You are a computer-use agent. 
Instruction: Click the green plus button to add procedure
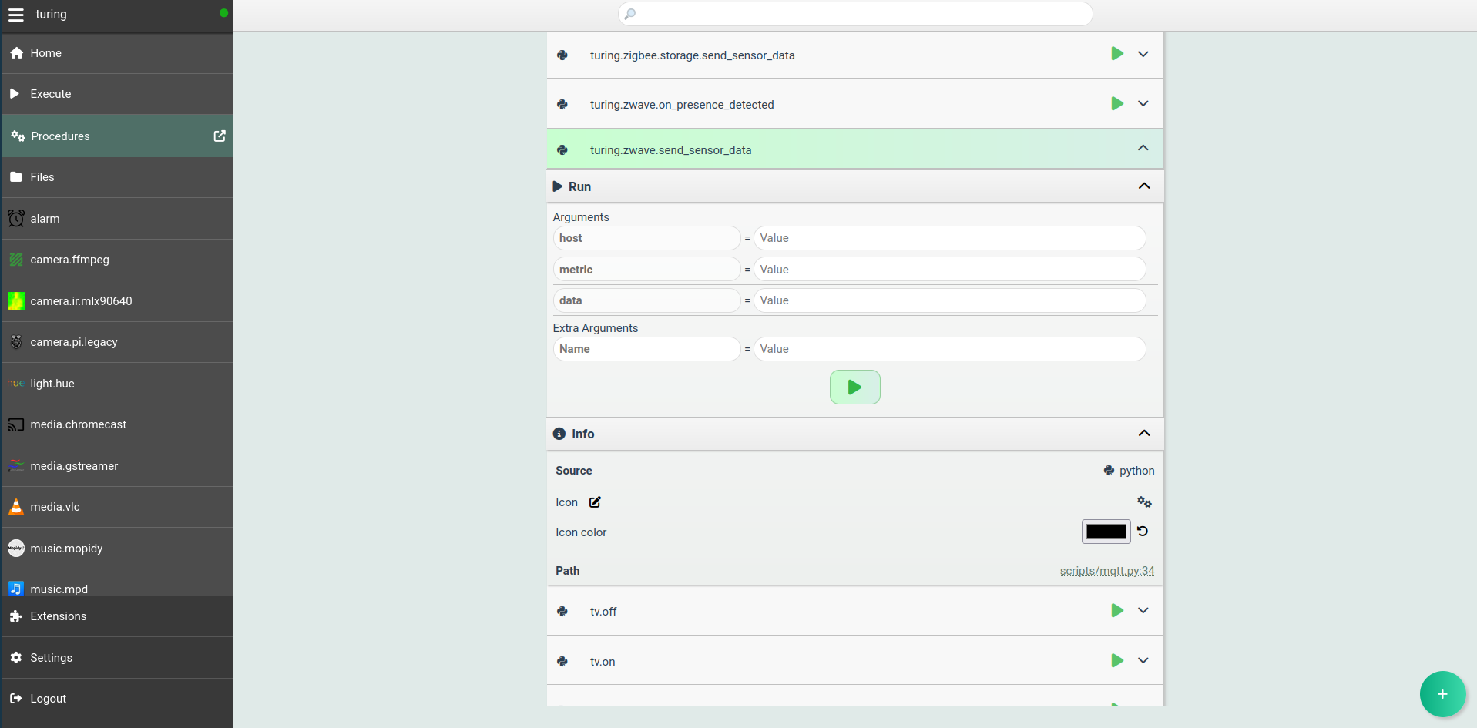[1442, 694]
